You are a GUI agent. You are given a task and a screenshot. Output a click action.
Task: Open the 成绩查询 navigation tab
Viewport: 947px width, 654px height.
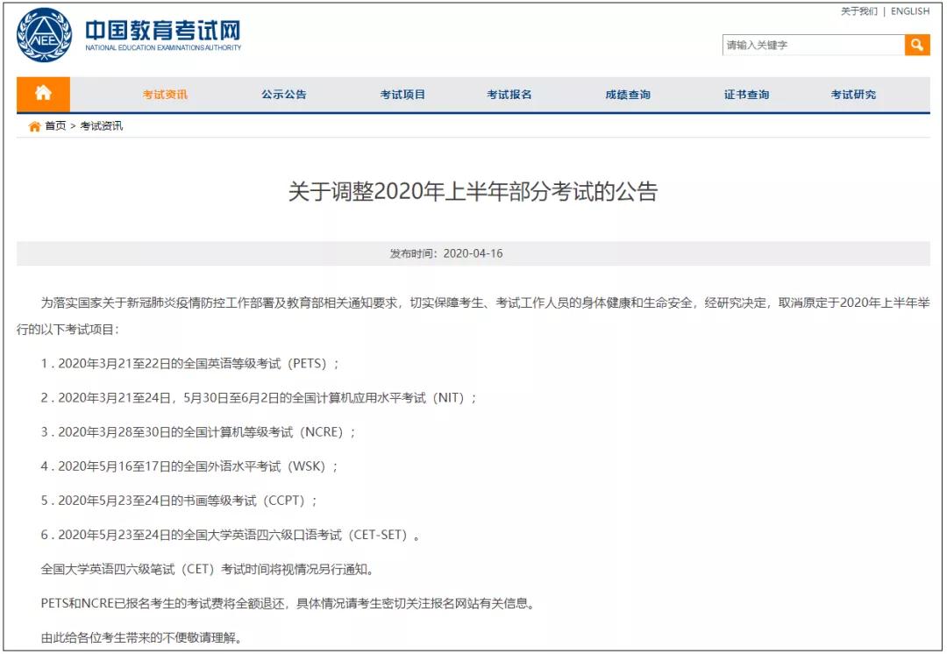click(628, 94)
